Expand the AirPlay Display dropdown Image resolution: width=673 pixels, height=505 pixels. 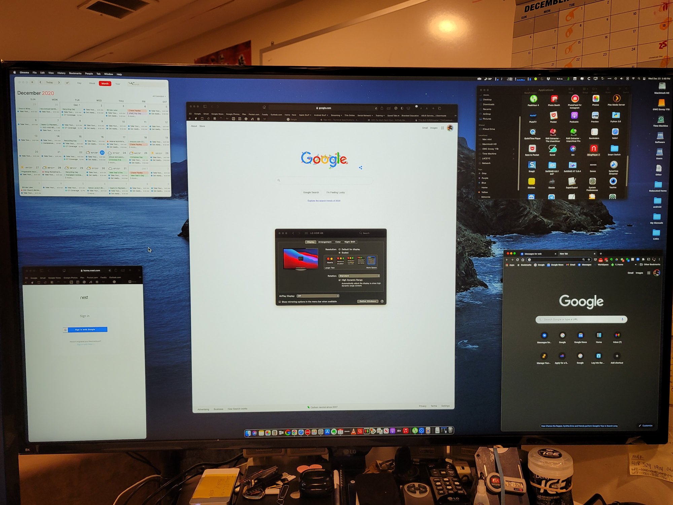tap(318, 296)
